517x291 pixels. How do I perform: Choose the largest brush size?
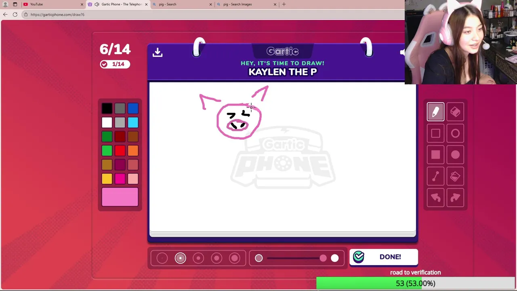click(235, 258)
